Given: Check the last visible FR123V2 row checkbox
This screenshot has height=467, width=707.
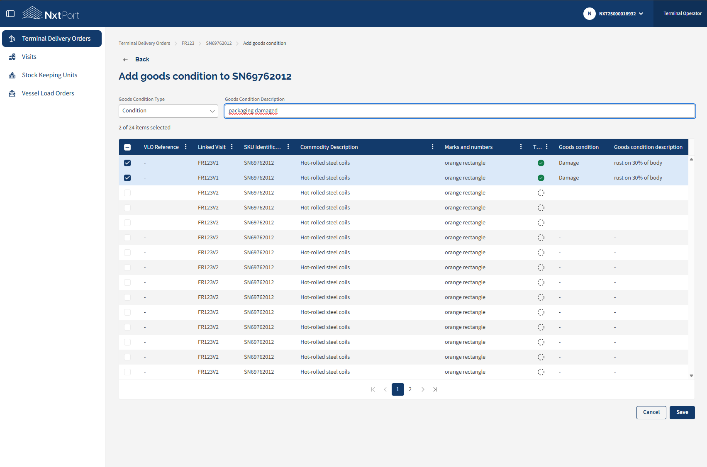Looking at the screenshot, I should [127, 372].
